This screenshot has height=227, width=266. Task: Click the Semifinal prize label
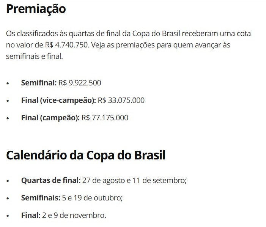39,83
